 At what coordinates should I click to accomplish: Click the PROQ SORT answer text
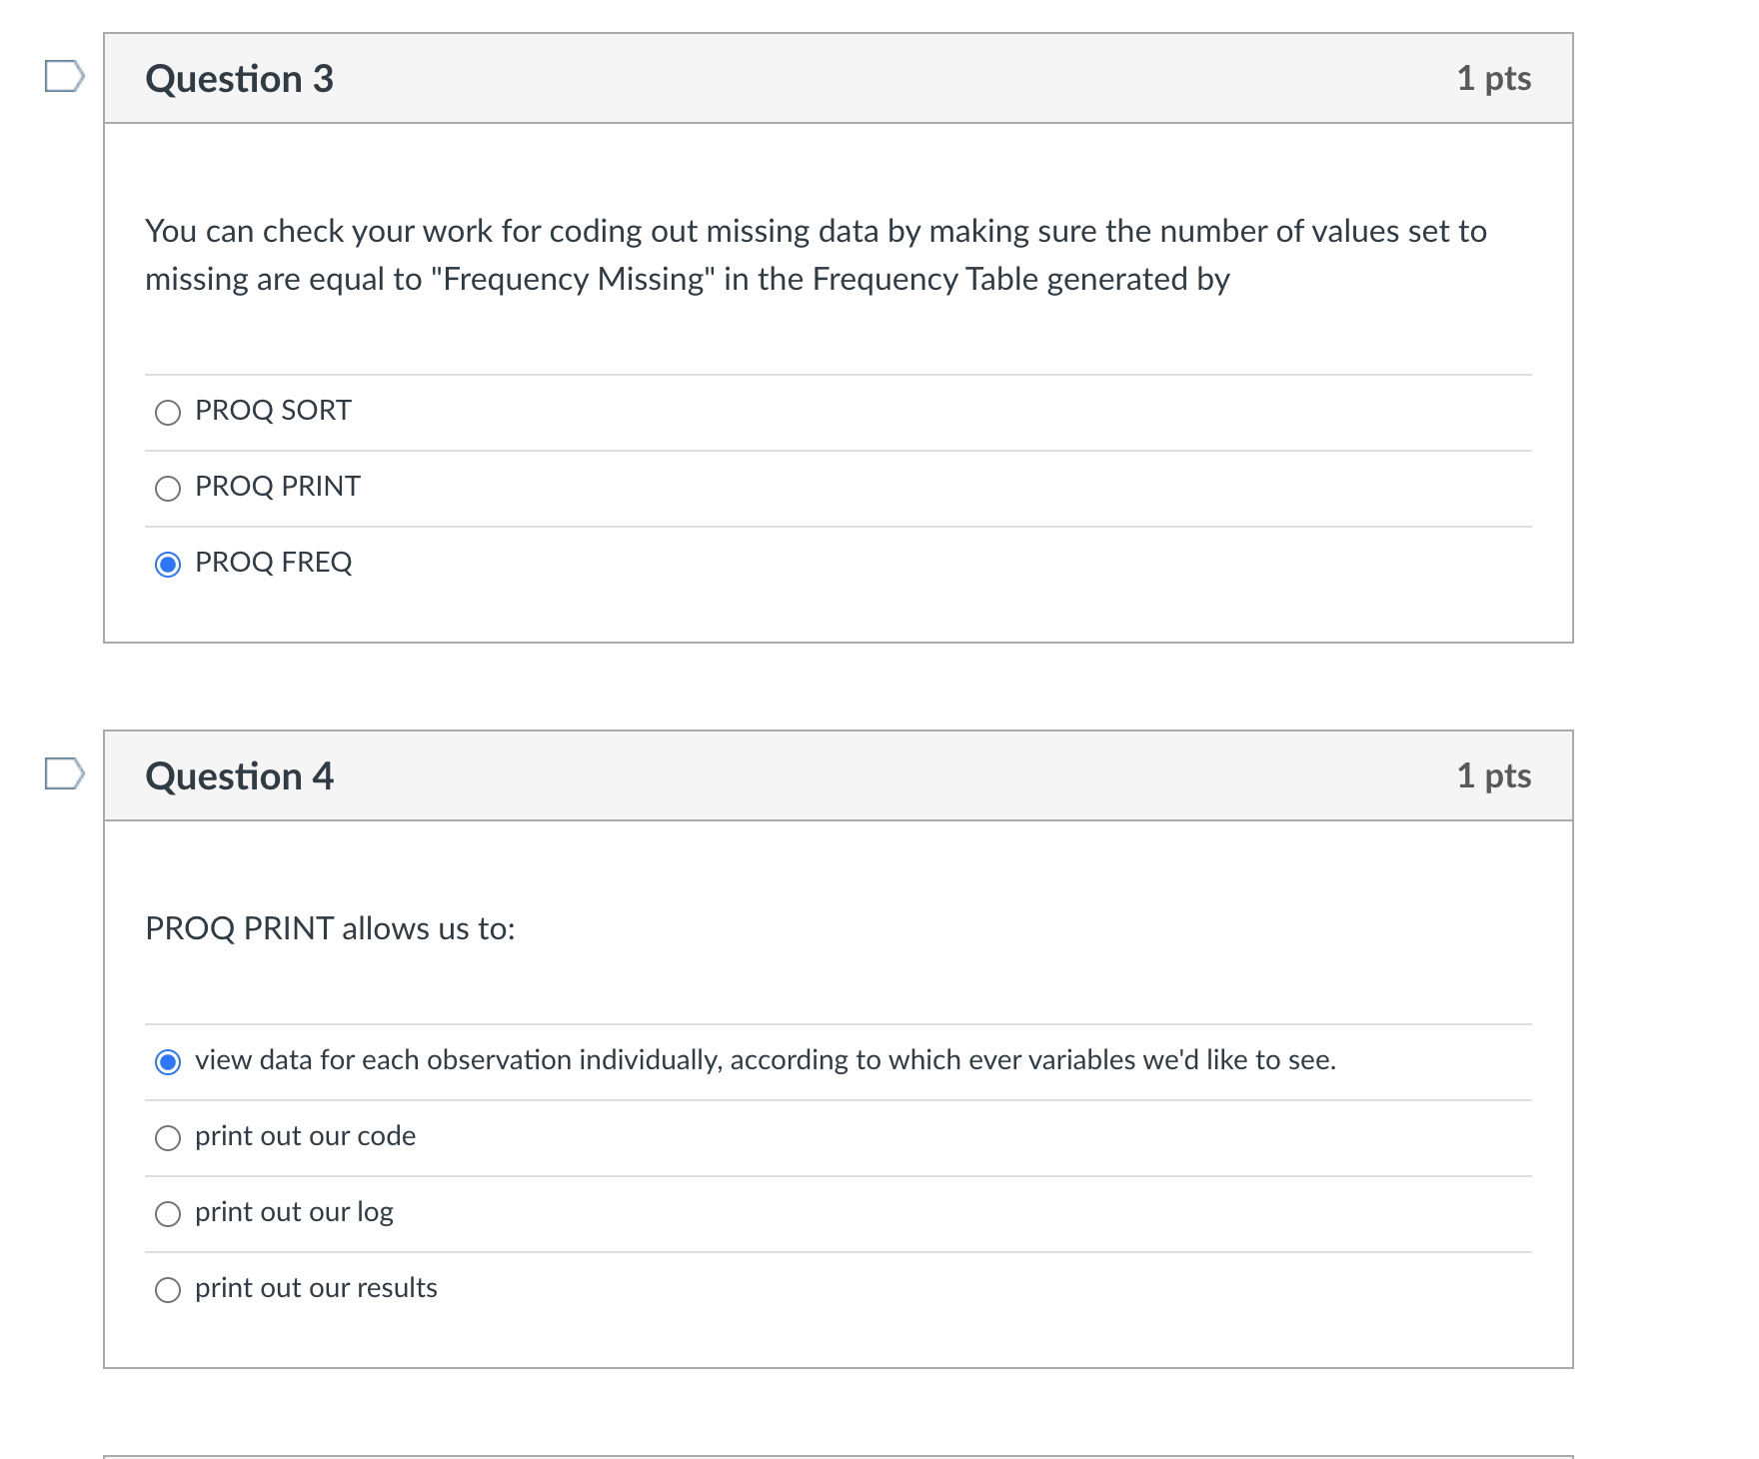(x=272, y=411)
